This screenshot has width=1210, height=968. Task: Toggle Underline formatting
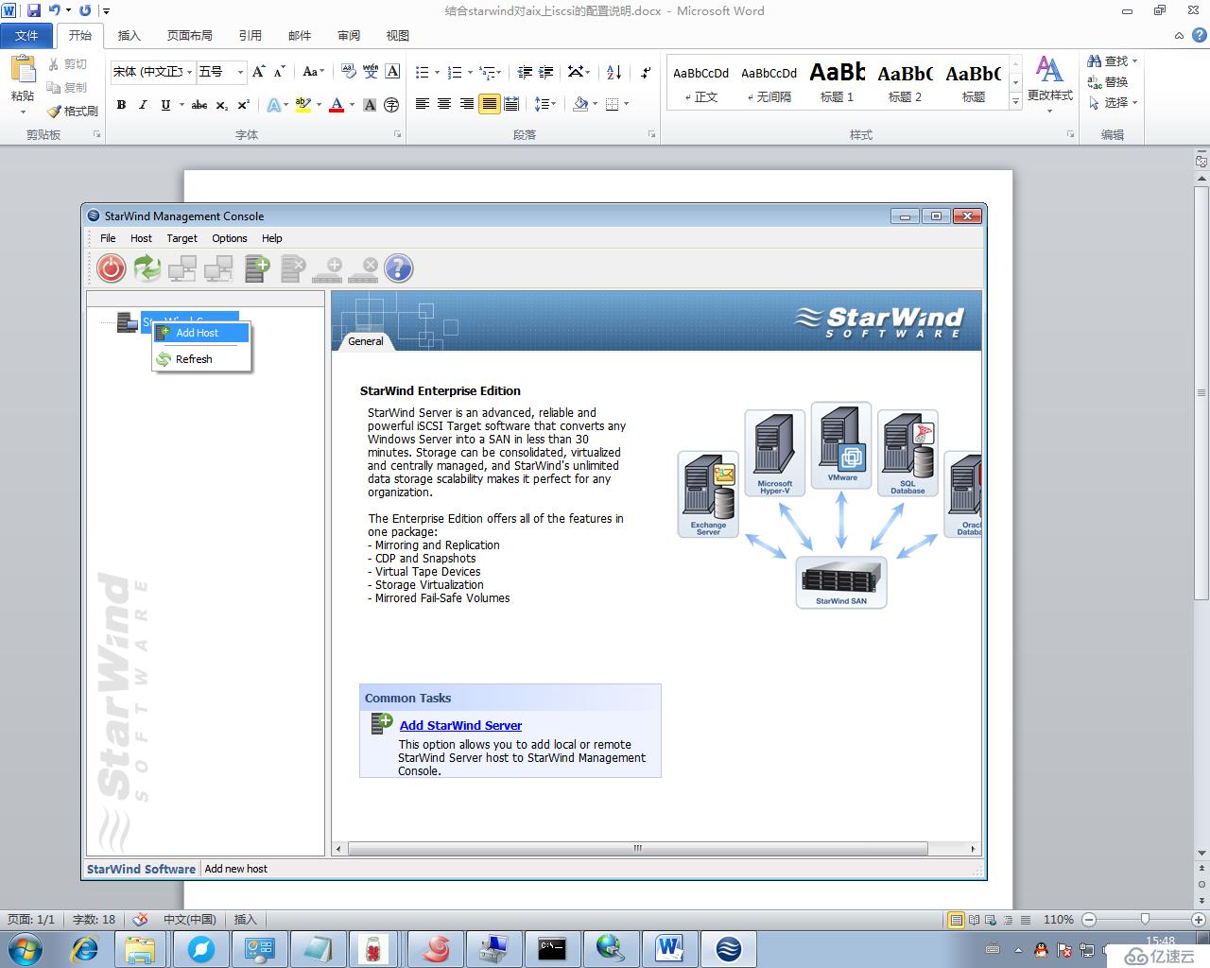click(165, 105)
